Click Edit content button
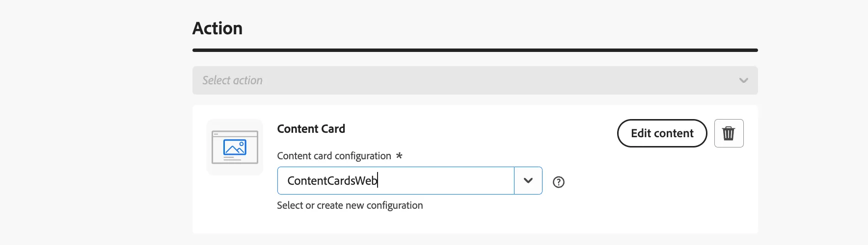Image resolution: width=868 pixels, height=245 pixels. tap(662, 133)
